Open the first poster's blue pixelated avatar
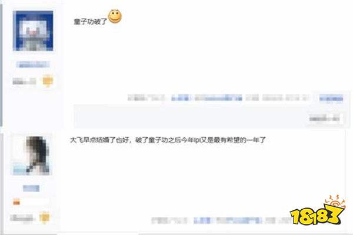The height and width of the screenshot is (235, 353). click(x=33, y=30)
